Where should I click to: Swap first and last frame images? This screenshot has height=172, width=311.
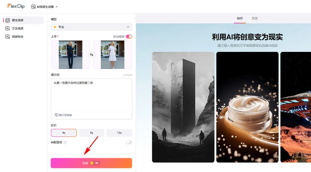coord(92,54)
